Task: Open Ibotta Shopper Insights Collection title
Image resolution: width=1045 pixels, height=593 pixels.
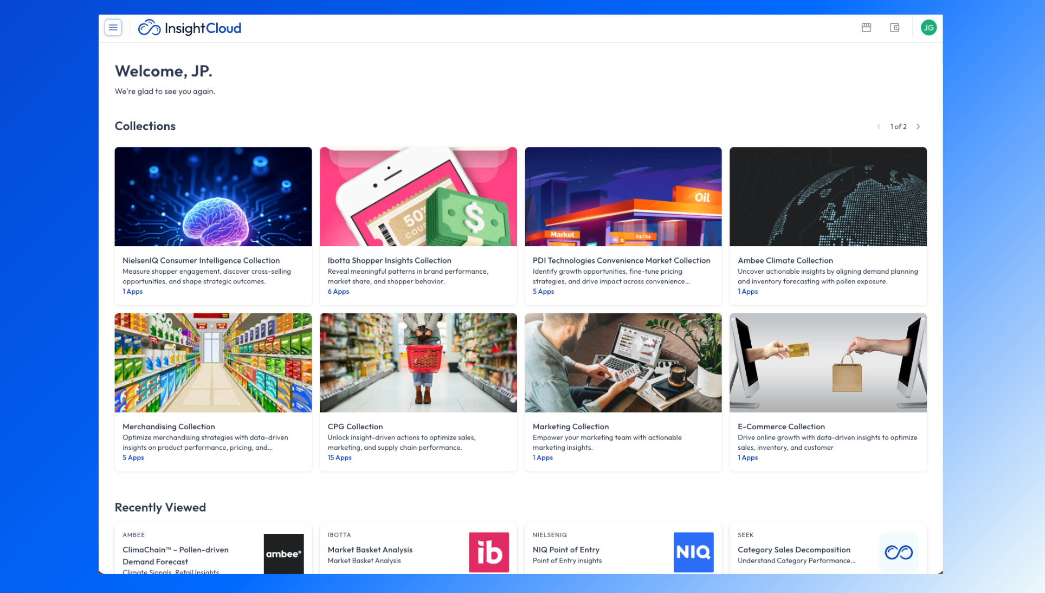Action: [x=389, y=261]
